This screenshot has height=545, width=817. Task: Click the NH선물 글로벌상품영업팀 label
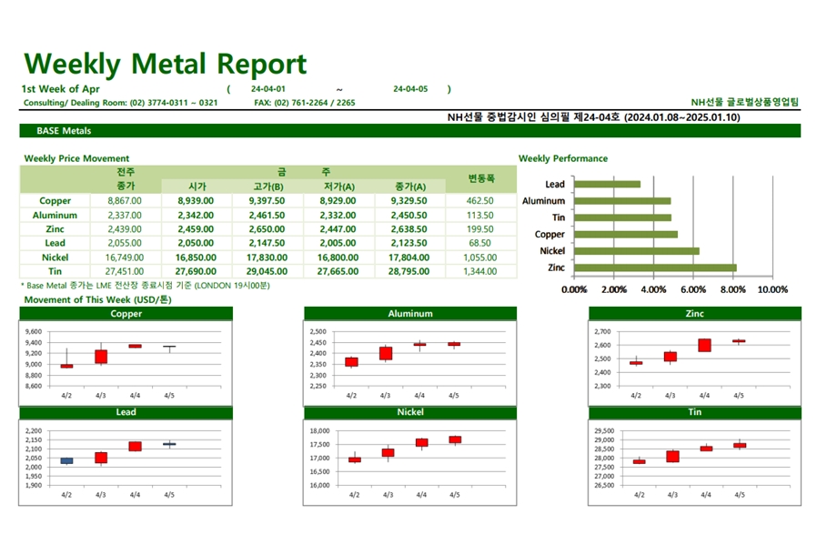point(744,103)
